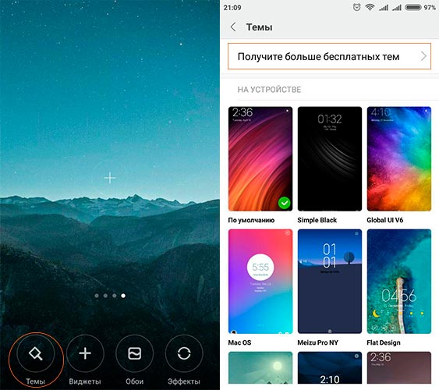Viewport: 439px width, 390px height.
Task: Select the Simple Black theme thumbnail
Action: [x=330, y=158]
